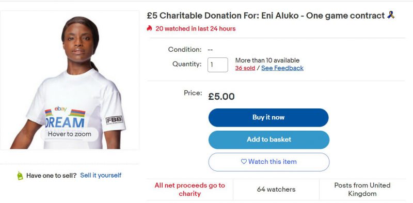Watch this item
413x203 pixels.
click(269, 162)
